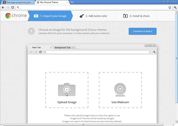Viewport: 178px width, 126px height.
Task: Click the preview window address bar
Action: [97, 52]
